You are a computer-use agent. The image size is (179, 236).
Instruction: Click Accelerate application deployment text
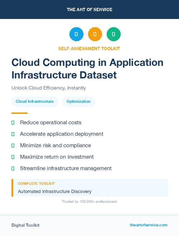click(62, 134)
